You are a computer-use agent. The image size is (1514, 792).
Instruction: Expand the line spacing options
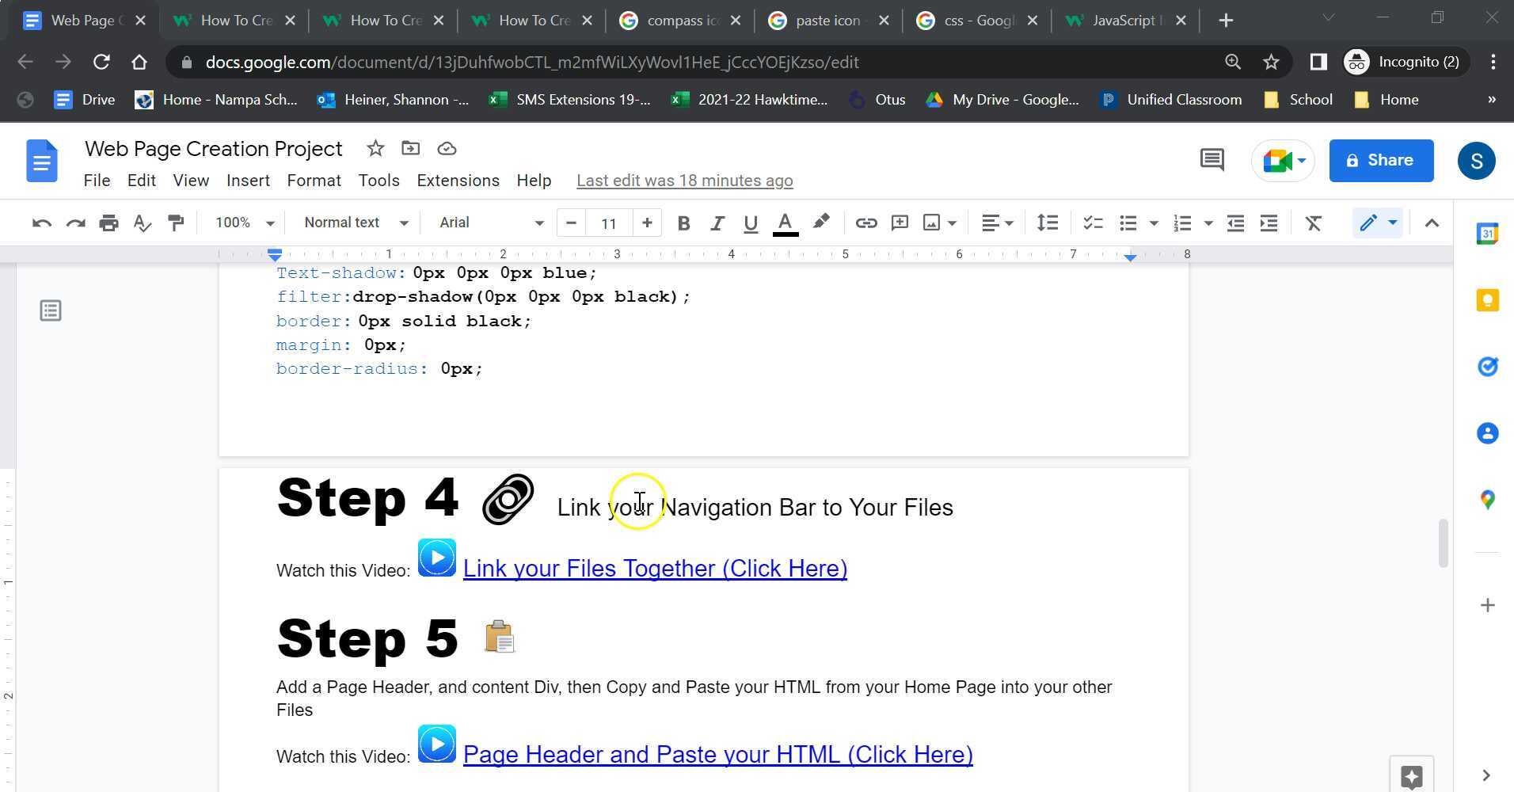click(x=1047, y=223)
